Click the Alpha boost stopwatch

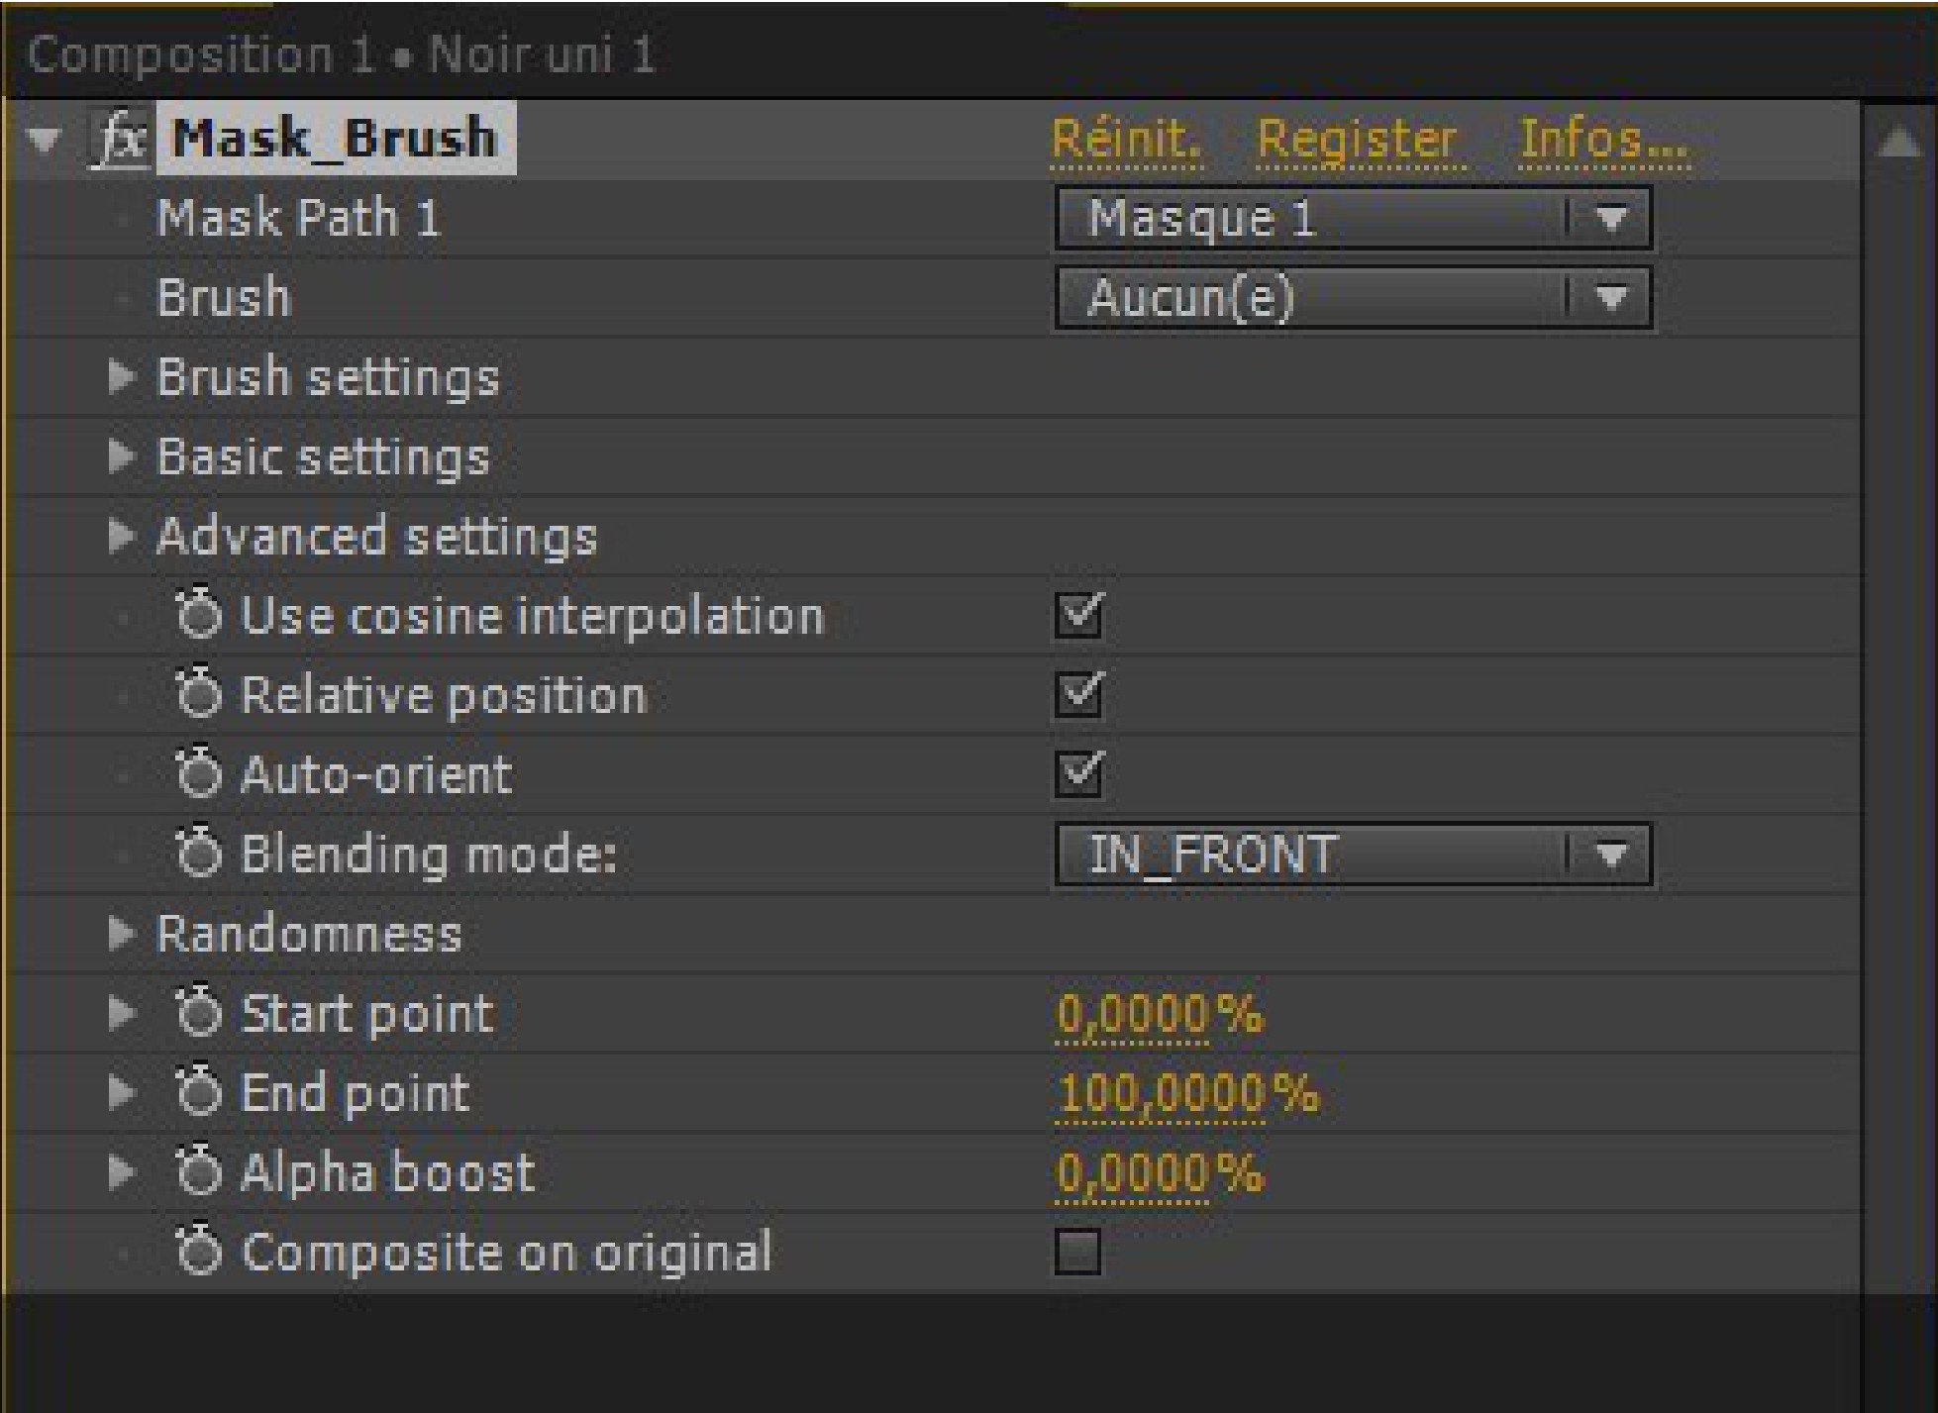[x=201, y=1172]
